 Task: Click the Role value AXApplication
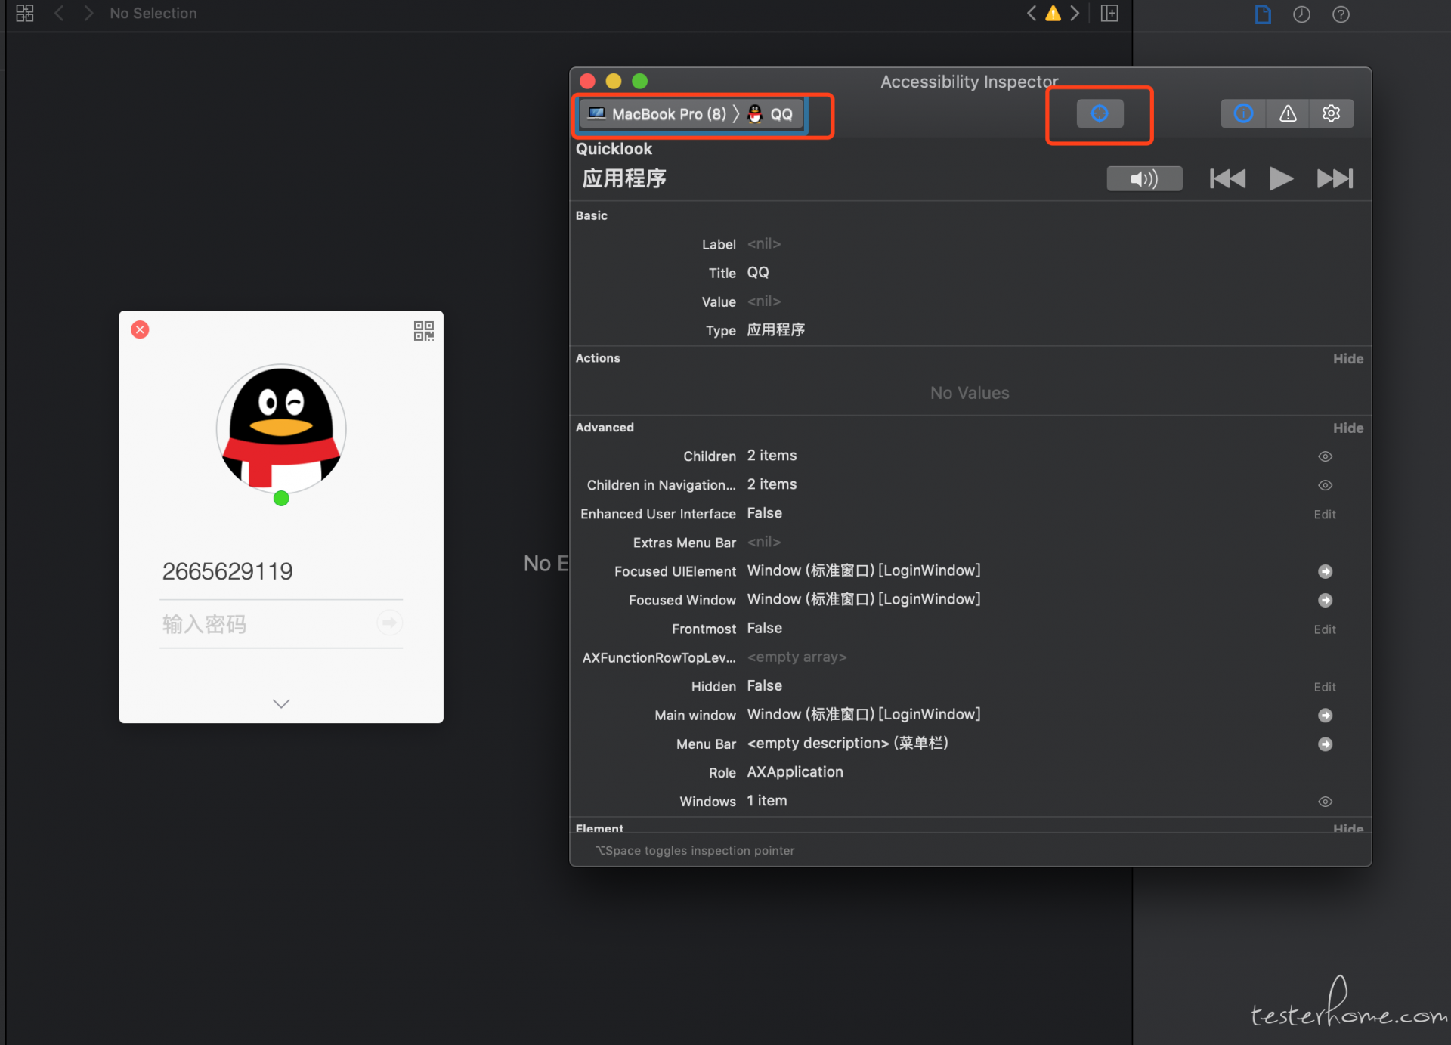click(x=795, y=772)
